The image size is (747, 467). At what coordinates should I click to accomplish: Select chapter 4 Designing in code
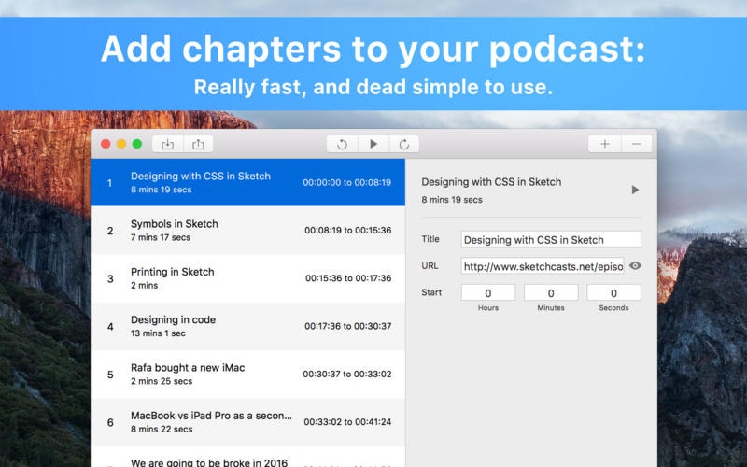click(247, 326)
